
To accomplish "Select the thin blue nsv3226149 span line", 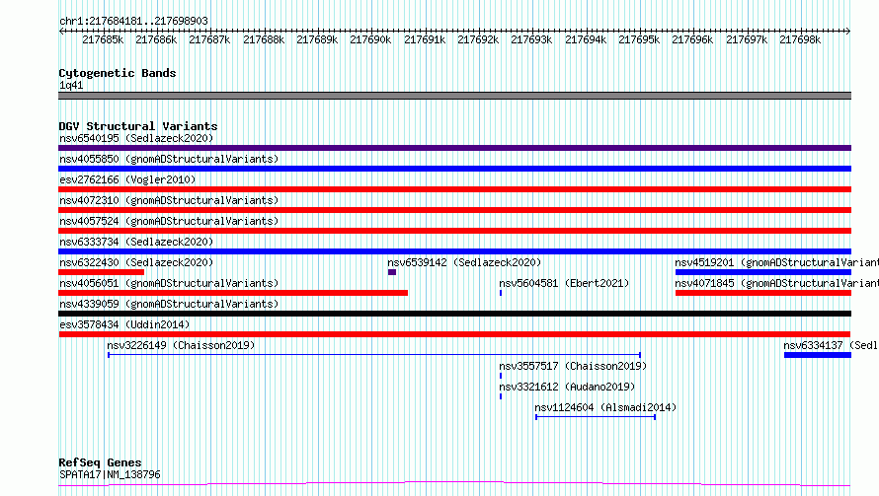I will (374, 355).
